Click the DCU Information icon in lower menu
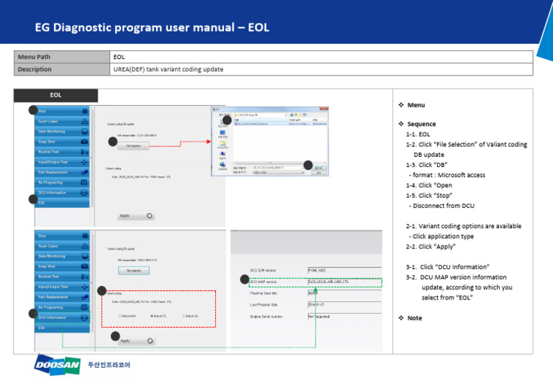This screenshot has width=553, height=383. pos(85,317)
